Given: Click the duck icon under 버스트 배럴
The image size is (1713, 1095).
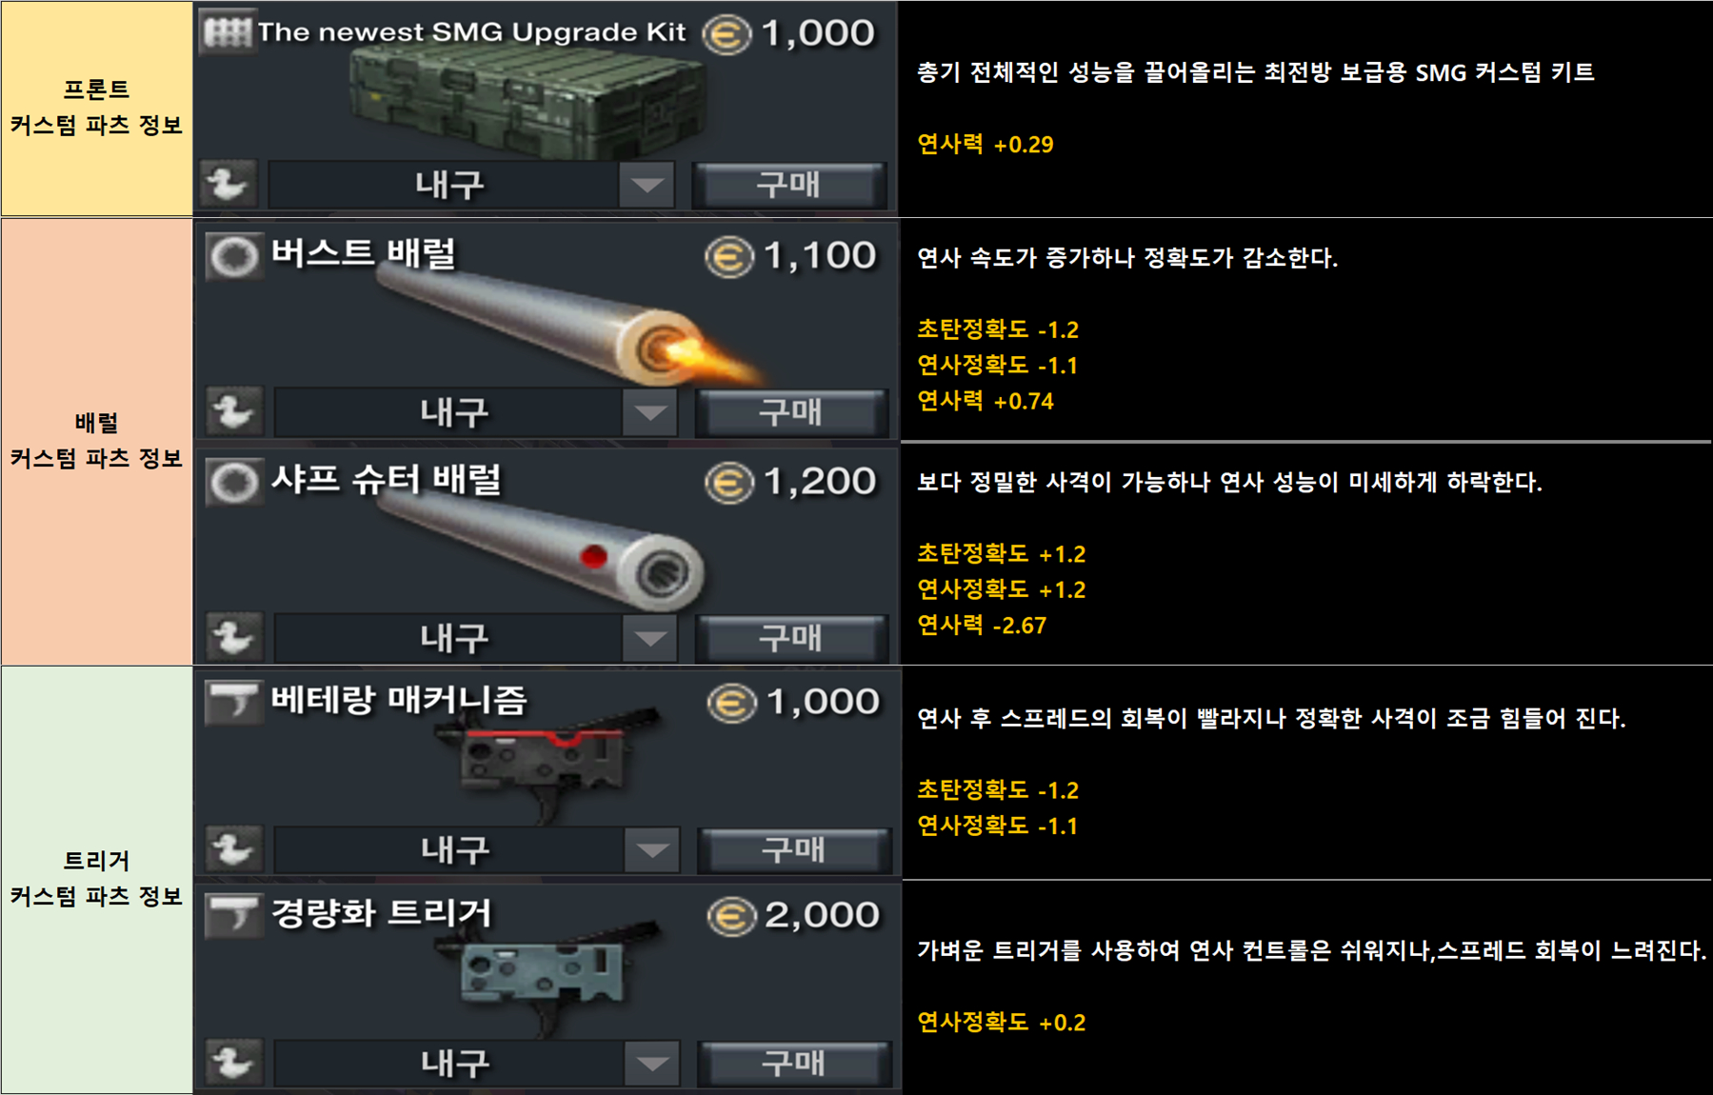Looking at the screenshot, I should pos(233,411).
